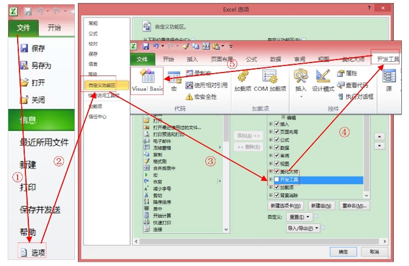Click 查看代码 view code icon
The height and width of the screenshot is (266, 409).
(x=341, y=85)
